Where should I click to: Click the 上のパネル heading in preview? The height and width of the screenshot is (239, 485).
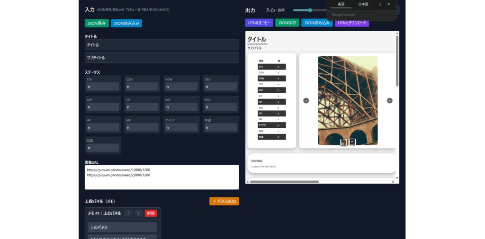[x=256, y=161]
